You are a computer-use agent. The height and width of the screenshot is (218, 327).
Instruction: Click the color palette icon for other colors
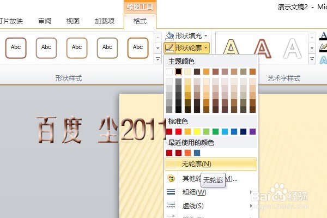[171, 179]
